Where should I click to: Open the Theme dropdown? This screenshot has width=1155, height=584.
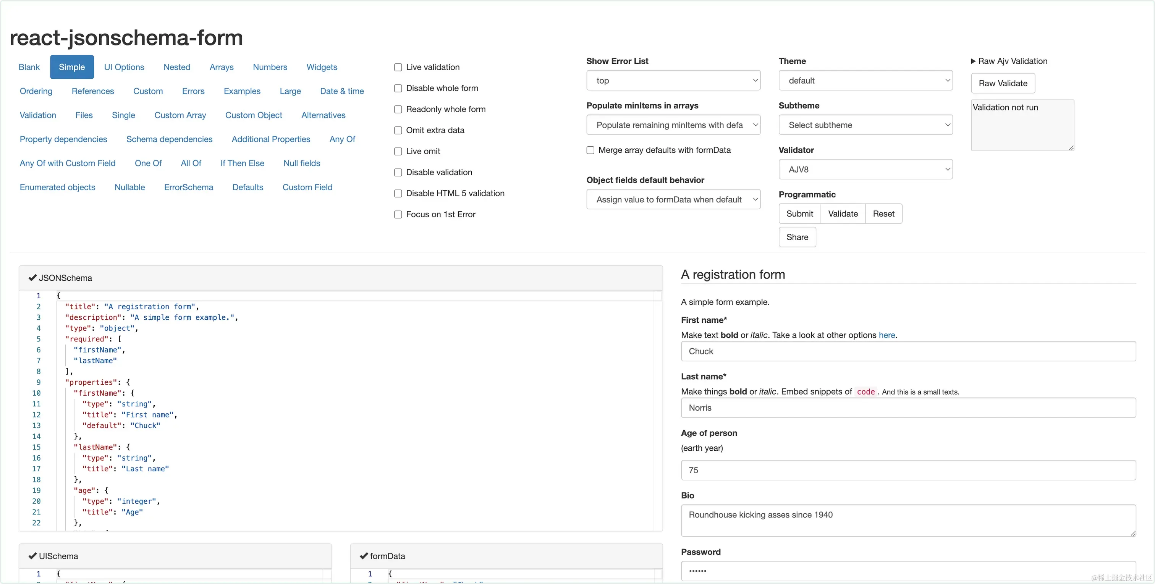[x=865, y=80]
